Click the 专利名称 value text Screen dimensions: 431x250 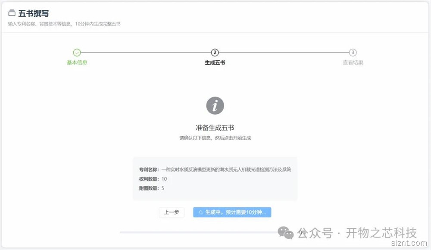[226, 169]
